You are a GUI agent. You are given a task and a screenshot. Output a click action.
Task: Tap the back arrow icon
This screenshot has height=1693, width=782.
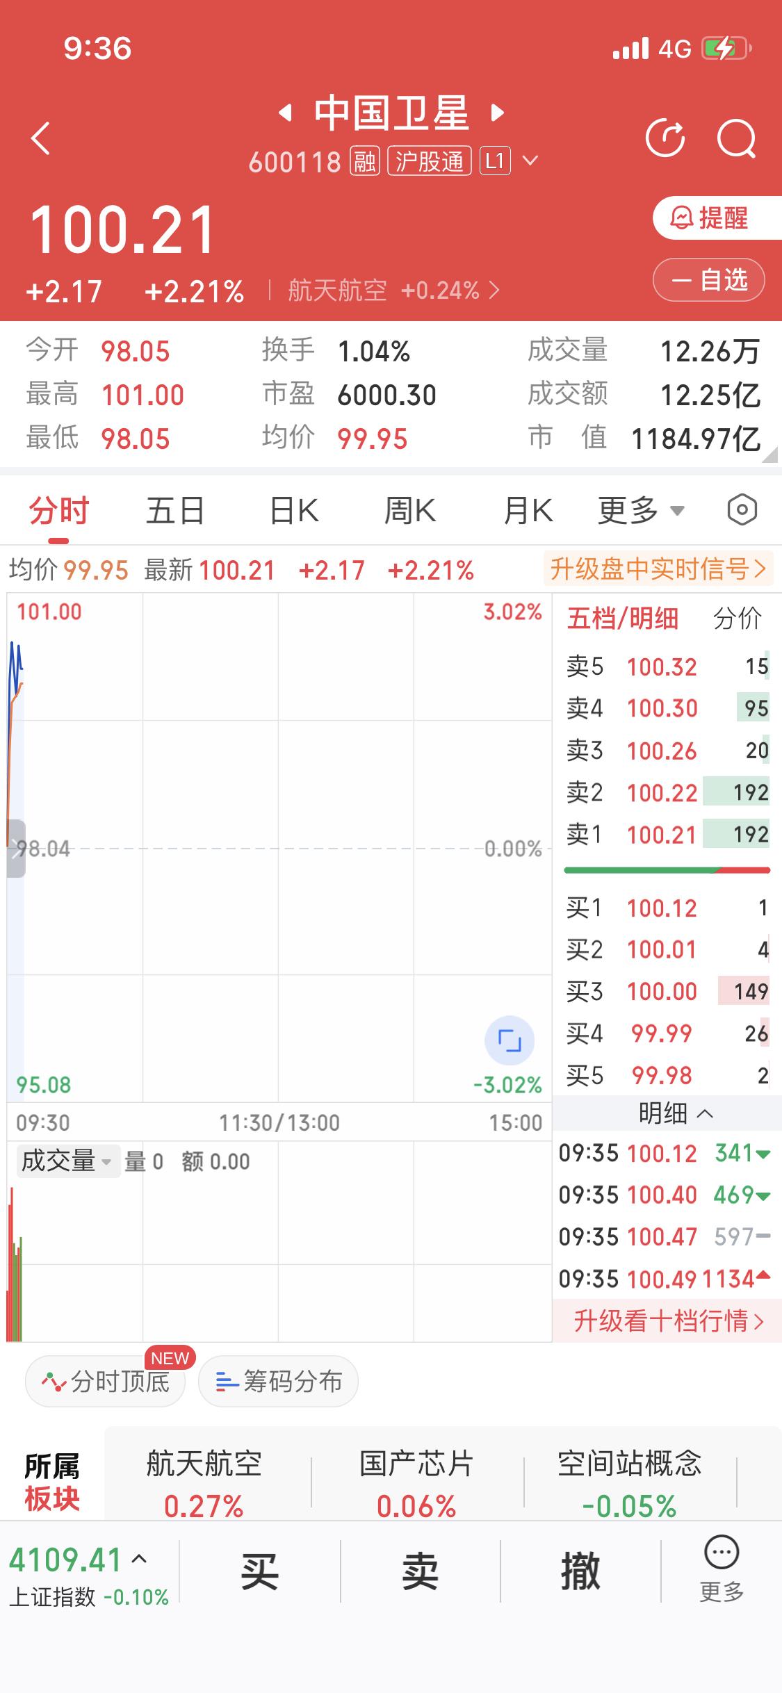(41, 138)
